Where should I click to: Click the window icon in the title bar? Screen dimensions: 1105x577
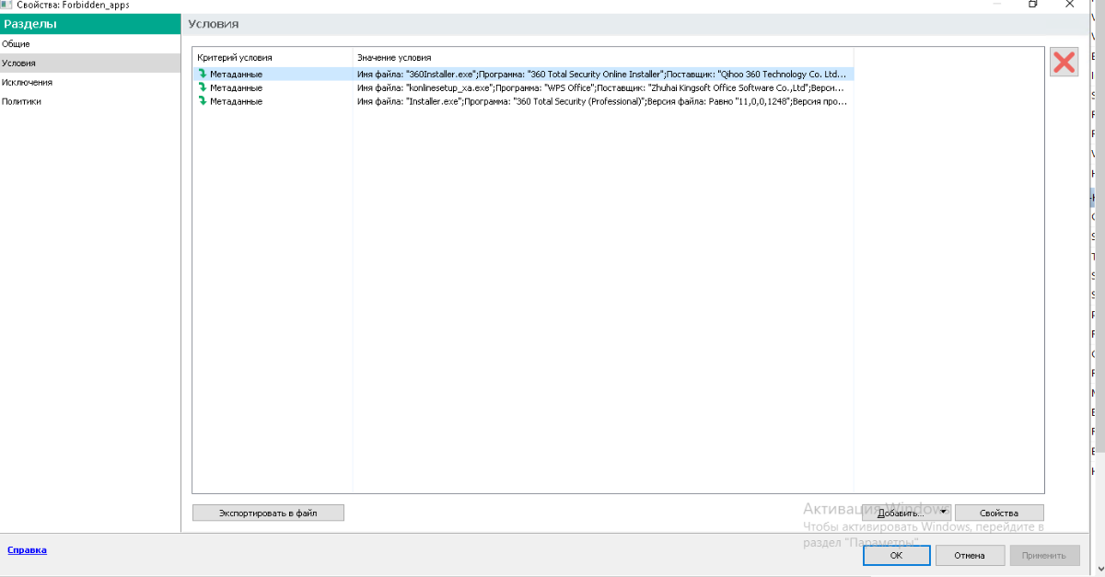tap(6, 5)
